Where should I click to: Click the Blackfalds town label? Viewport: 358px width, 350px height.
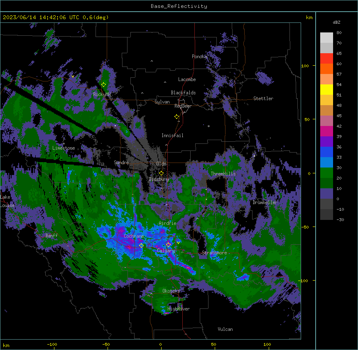[x=183, y=93]
